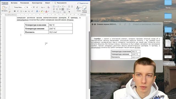Click the Line Spacing icon
This screenshot has width=176, height=99.
[x=68, y=9]
